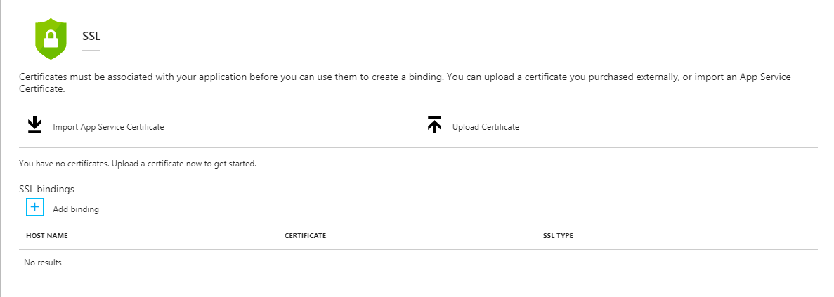The width and height of the screenshot is (834, 297).
Task: Click the Import App Service Certificate arrow icon
Action: pyautogui.click(x=34, y=126)
